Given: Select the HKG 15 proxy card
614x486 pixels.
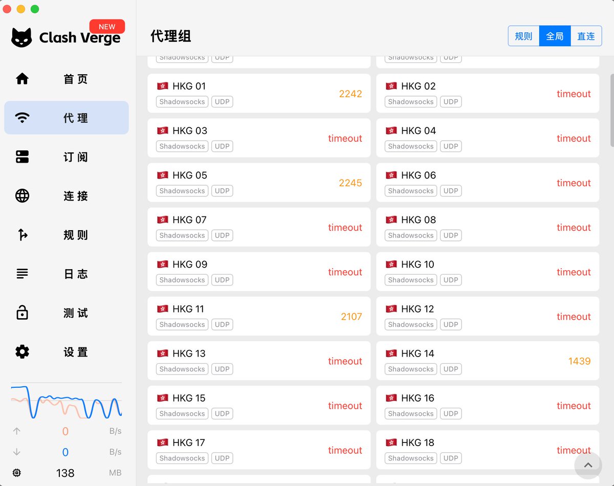Looking at the screenshot, I should [259, 405].
